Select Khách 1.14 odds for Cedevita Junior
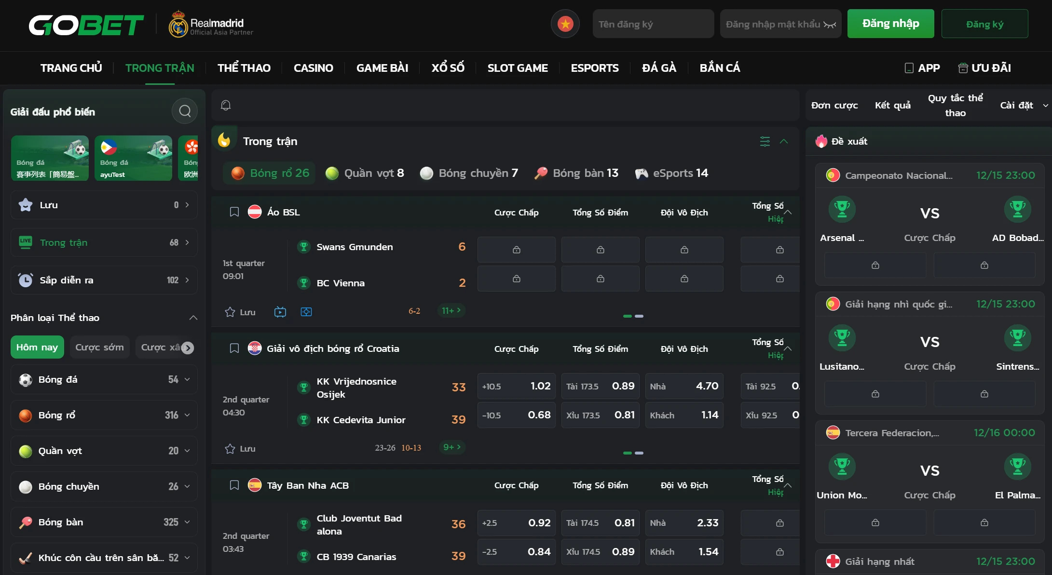Screen dimensions: 1052x575 pos(684,415)
